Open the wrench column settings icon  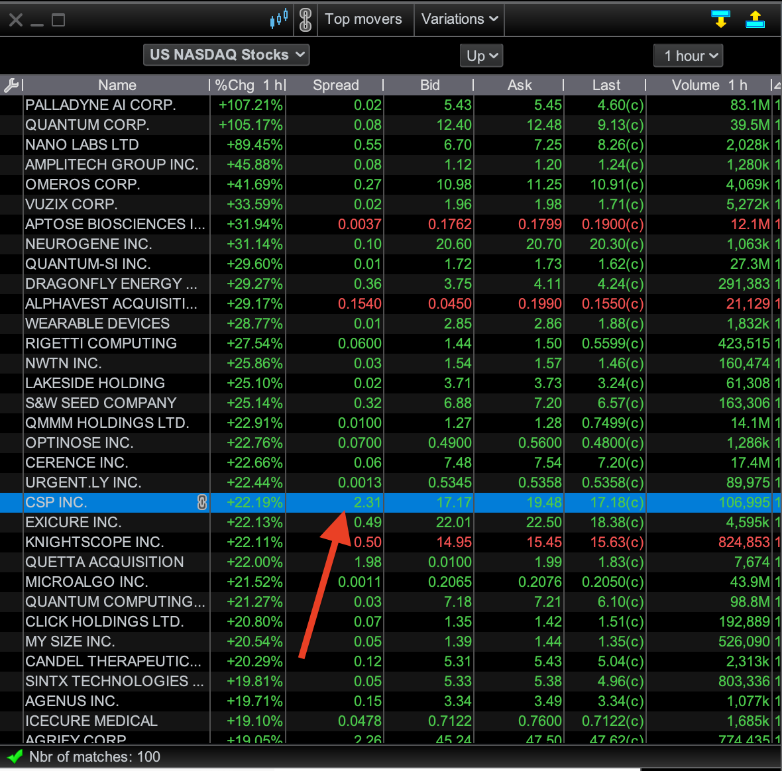click(11, 85)
